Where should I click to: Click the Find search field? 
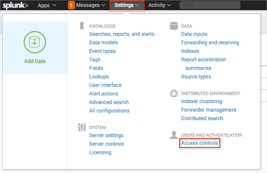point(210,5)
